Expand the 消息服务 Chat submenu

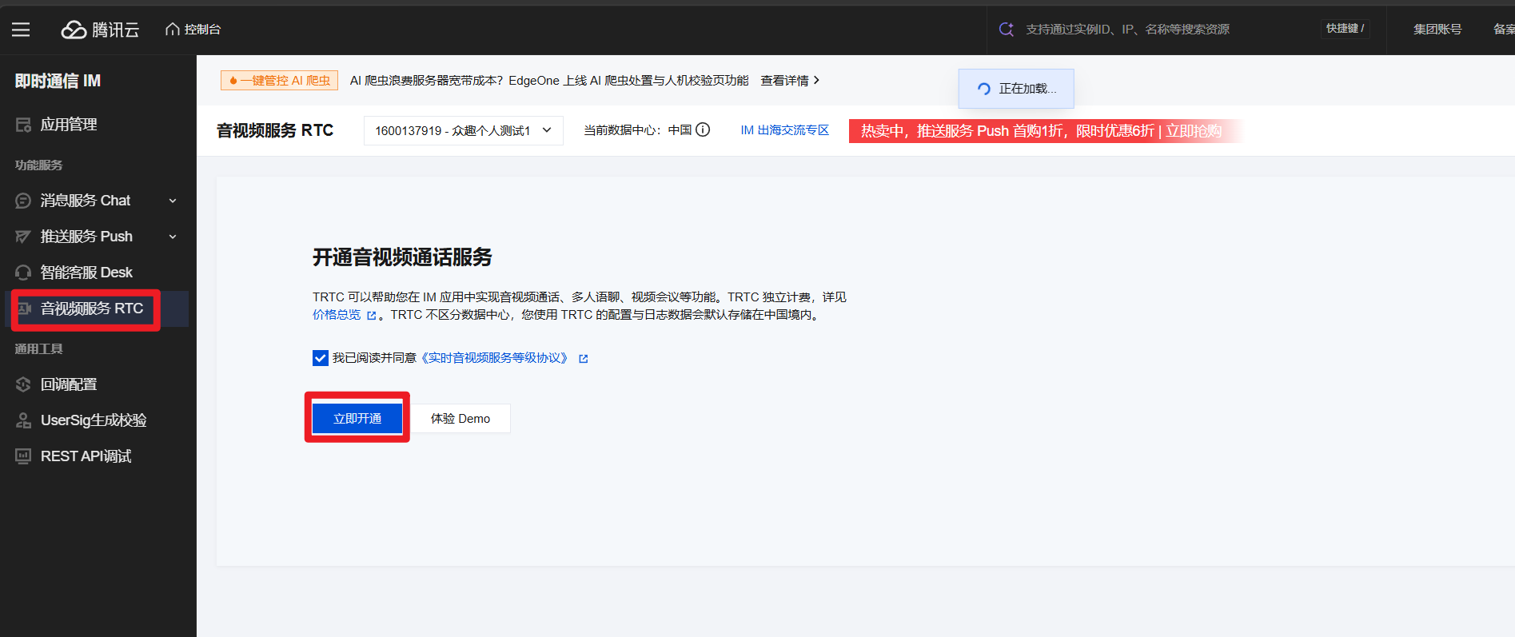pyautogui.click(x=173, y=201)
